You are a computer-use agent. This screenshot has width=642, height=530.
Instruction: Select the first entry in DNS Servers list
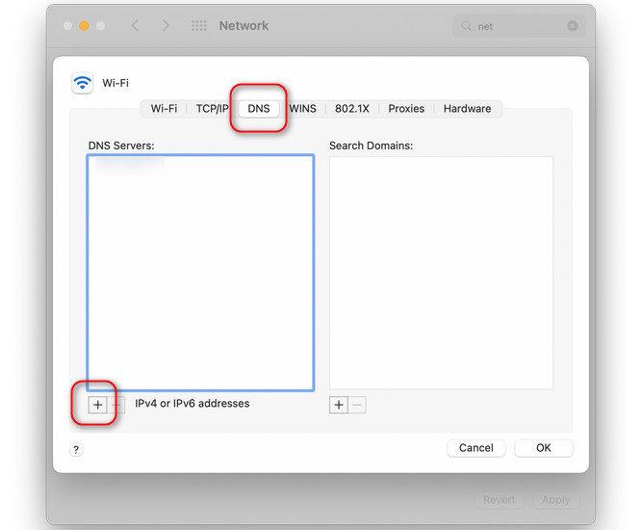(130, 165)
